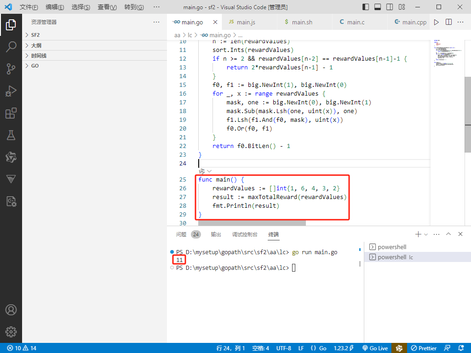Open the Accounts menu icon
Image resolution: width=471 pixels, height=353 pixels.
click(x=11, y=310)
